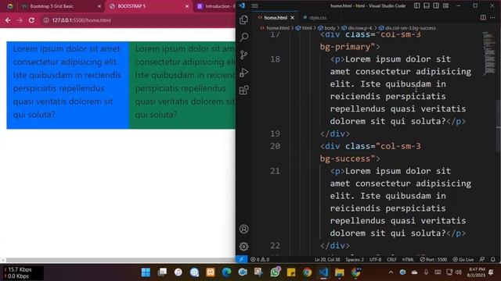
Task: Click UTF-8 encoding in status bar
Action: [x=375, y=260]
